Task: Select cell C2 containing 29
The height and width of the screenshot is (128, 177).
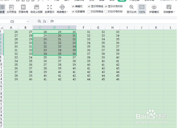Action: pos(40,36)
